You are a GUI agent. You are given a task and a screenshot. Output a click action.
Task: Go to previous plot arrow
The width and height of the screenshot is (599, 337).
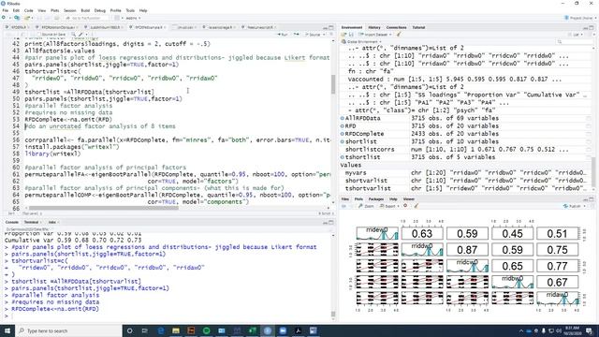(343, 206)
